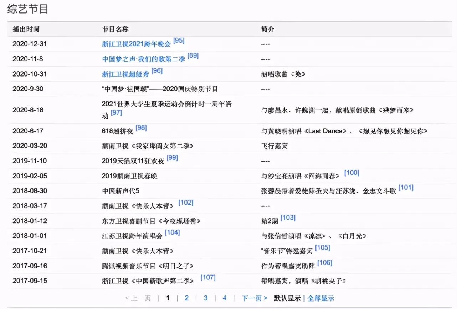Click citation reference [69]

point(193,56)
